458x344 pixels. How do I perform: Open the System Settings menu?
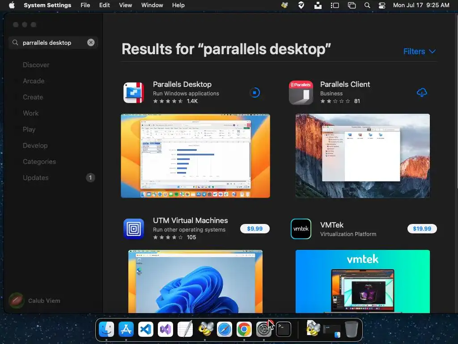pos(47,5)
